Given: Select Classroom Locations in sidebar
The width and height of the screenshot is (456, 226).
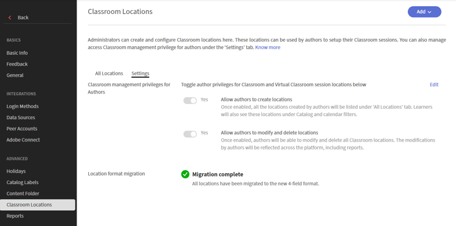Looking at the screenshot, I should (38, 205).
